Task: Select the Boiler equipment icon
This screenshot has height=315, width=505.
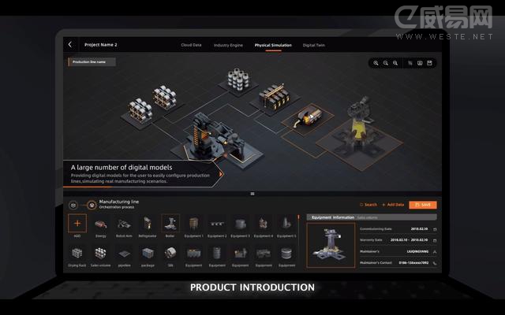Action: click(170, 224)
